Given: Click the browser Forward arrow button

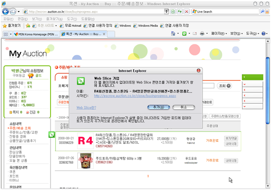Looking at the screenshot, I should (x=13, y=12).
